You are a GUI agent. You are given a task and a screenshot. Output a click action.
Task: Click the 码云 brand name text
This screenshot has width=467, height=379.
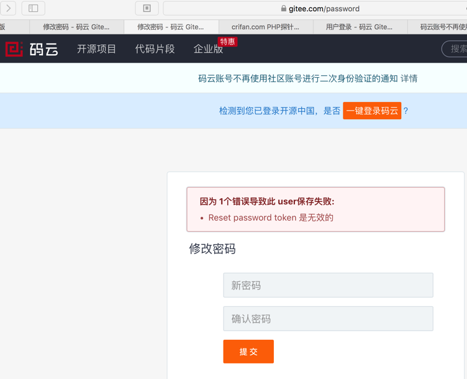43,49
